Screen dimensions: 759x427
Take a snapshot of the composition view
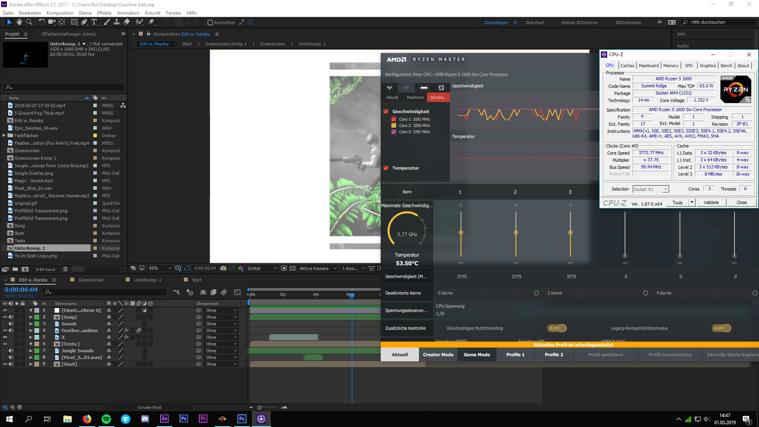[x=223, y=268]
